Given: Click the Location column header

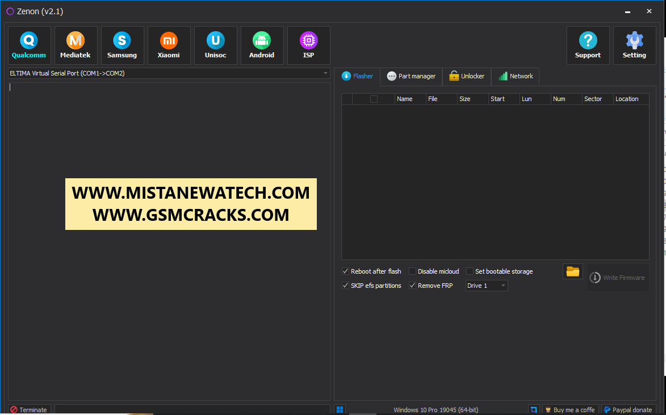Looking at the screenshot, I should (631, 99).
